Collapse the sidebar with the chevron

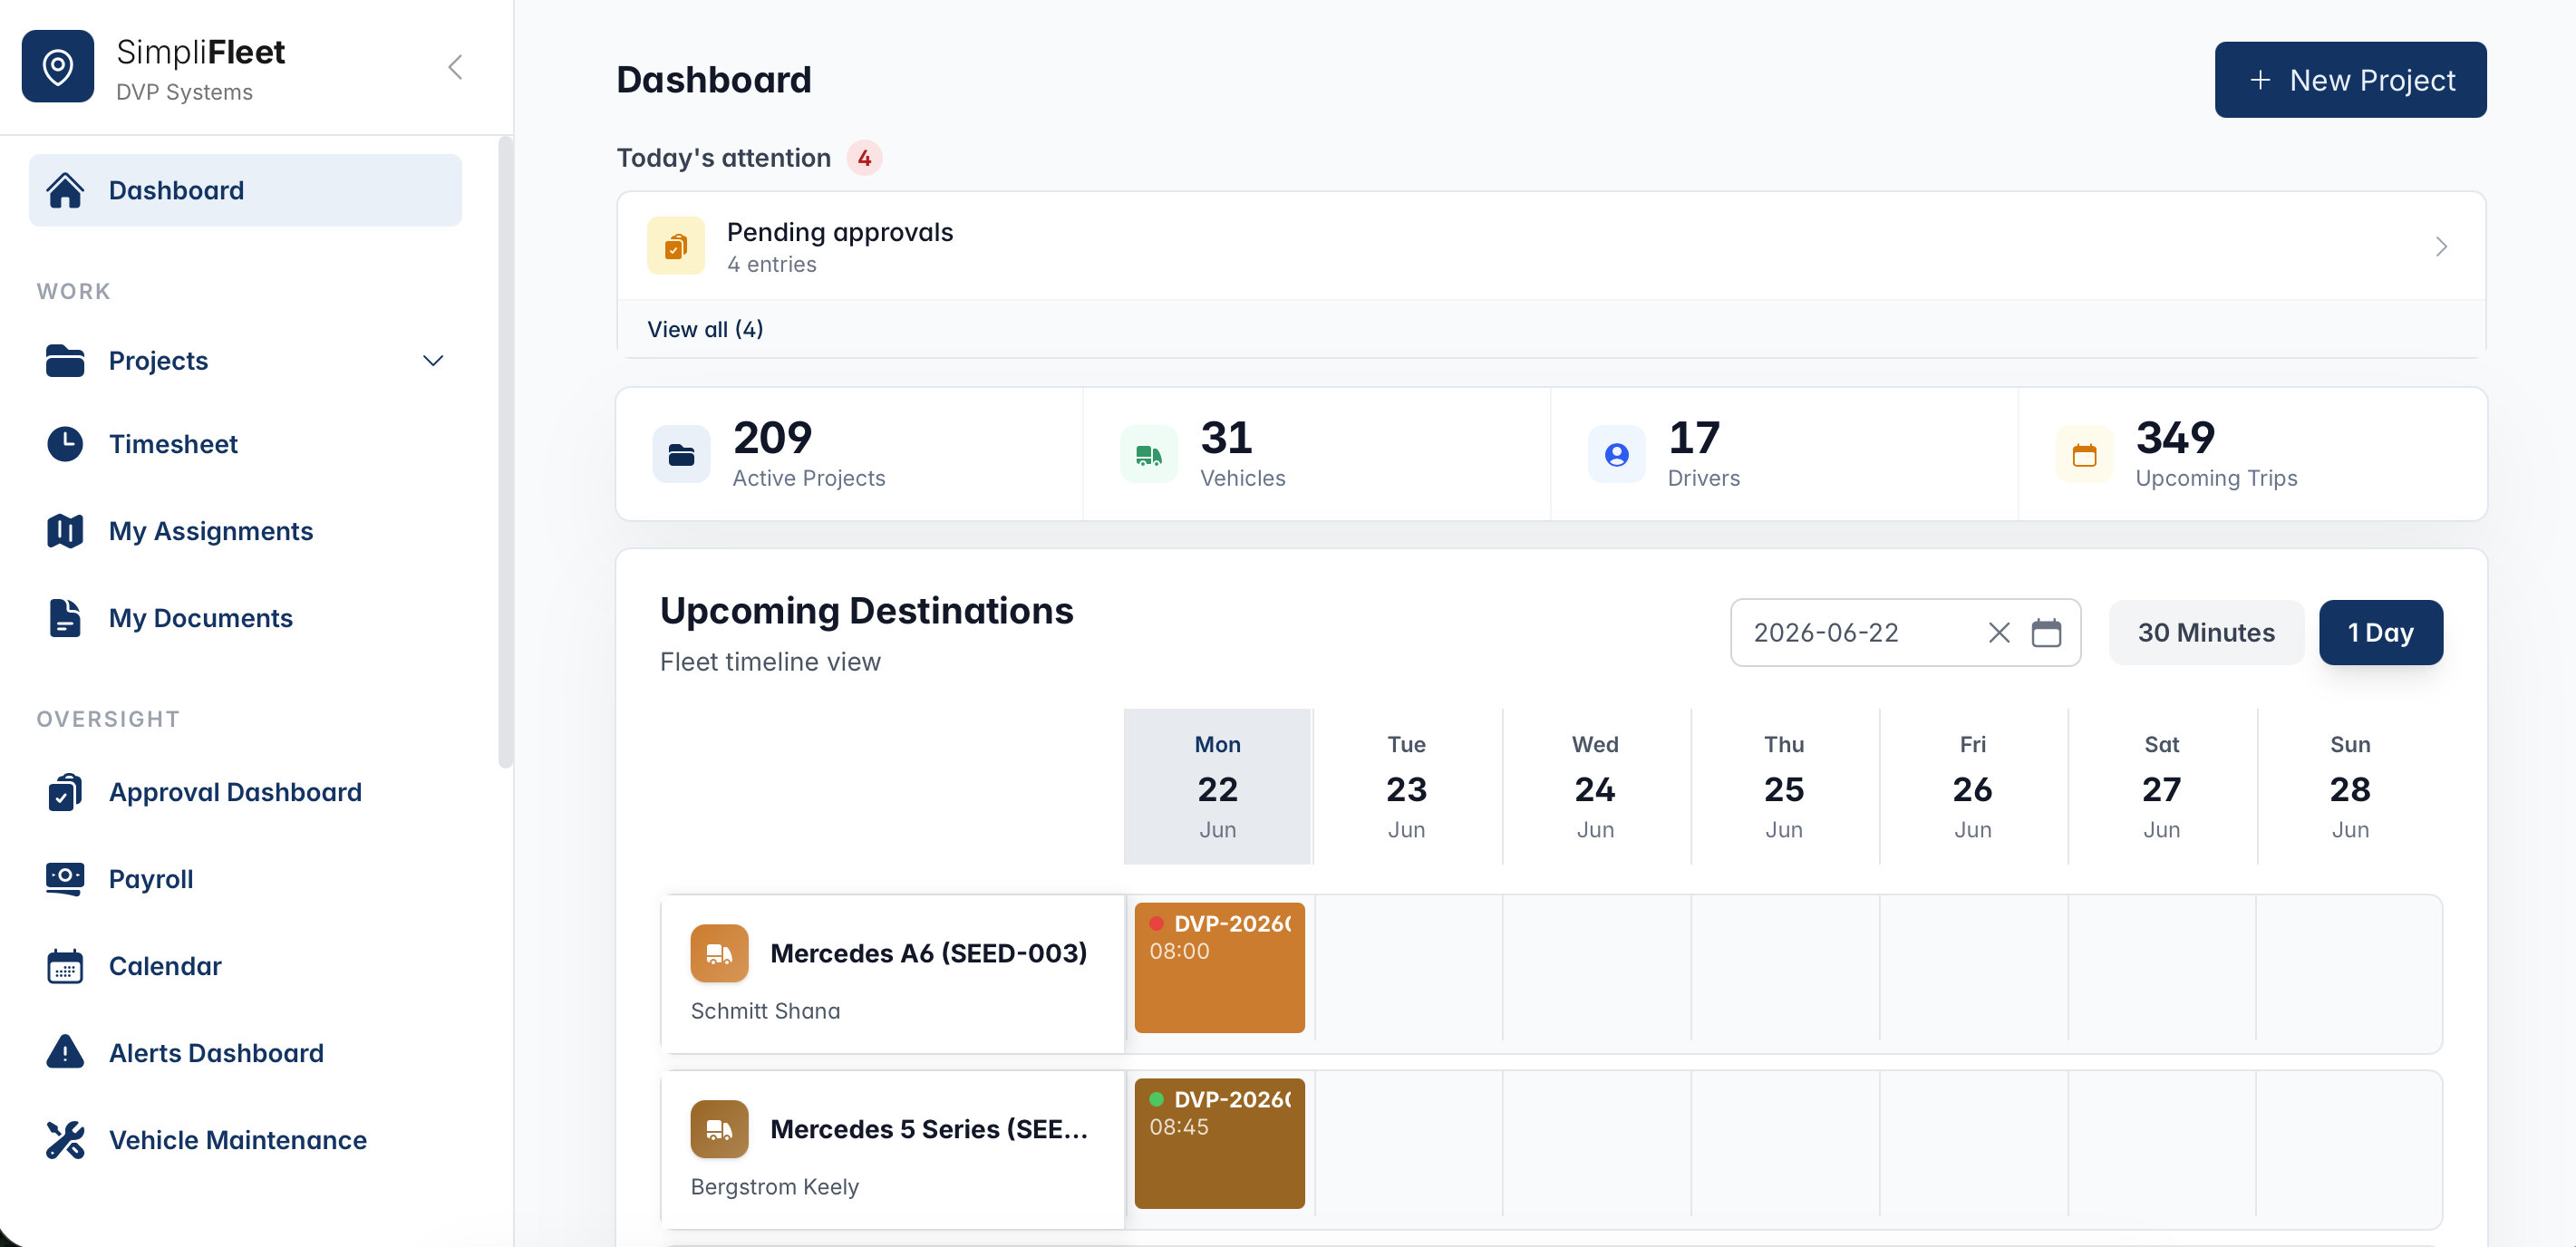point(455,67)
